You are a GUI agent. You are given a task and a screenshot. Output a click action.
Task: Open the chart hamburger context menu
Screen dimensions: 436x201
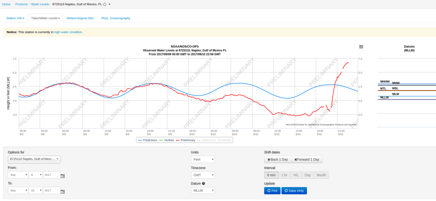click(x=361, y=47)
